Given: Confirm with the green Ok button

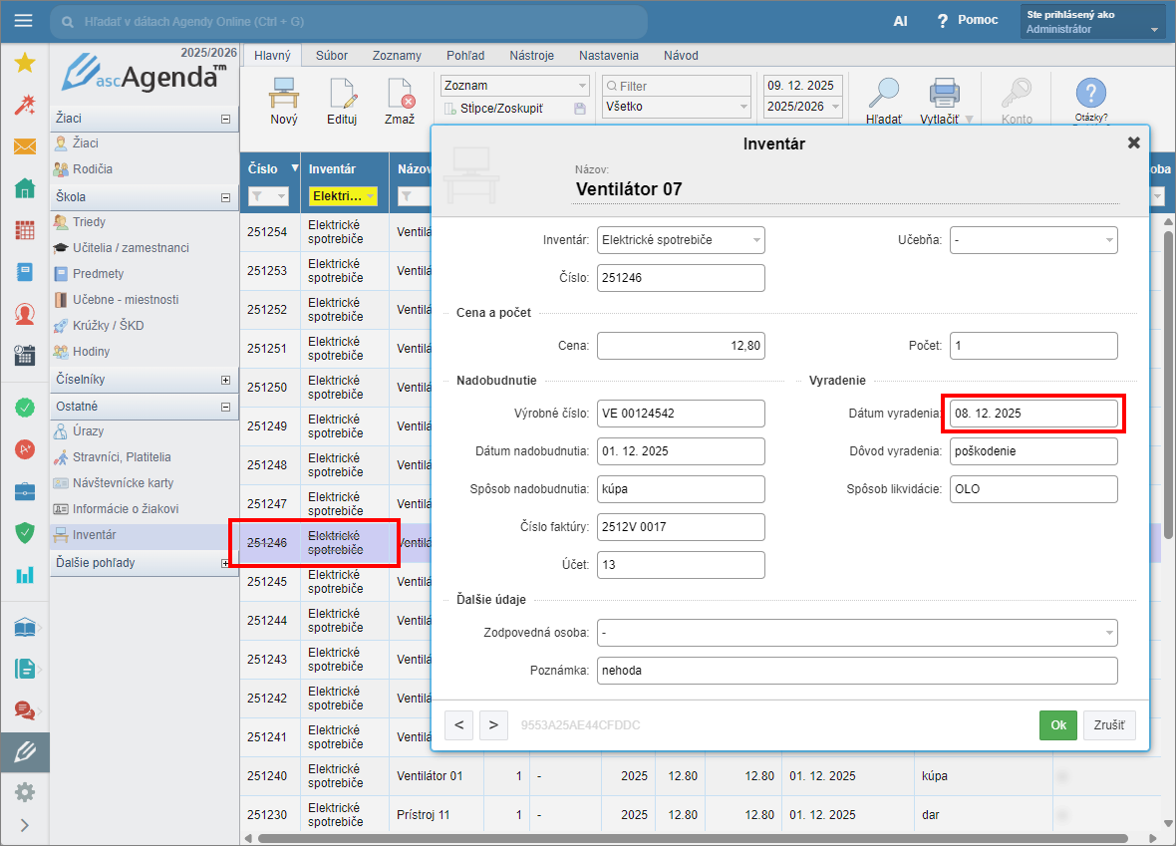Looking at the screenshot, I should click(1057, 725).
